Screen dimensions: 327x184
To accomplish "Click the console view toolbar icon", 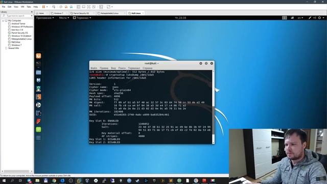I will coord(101,7).
